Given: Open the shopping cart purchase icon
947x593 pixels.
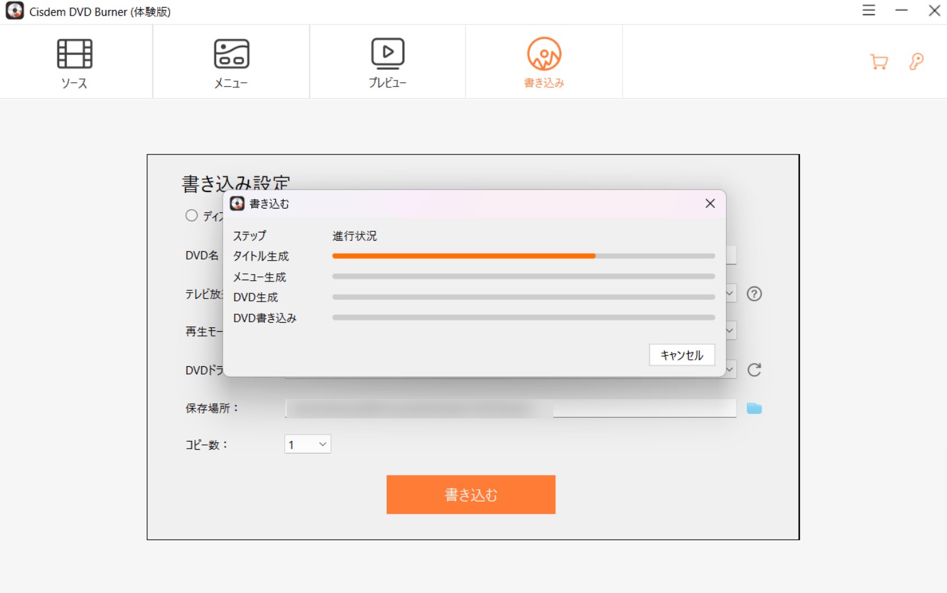Looking at the screenshot, I should 878,62.
